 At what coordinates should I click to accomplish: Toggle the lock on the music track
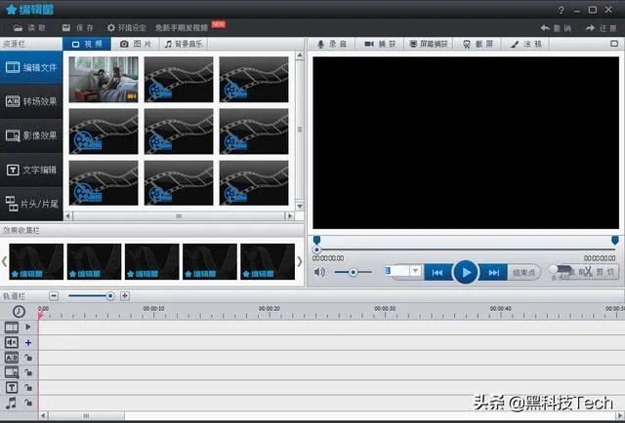coord(28,403)
